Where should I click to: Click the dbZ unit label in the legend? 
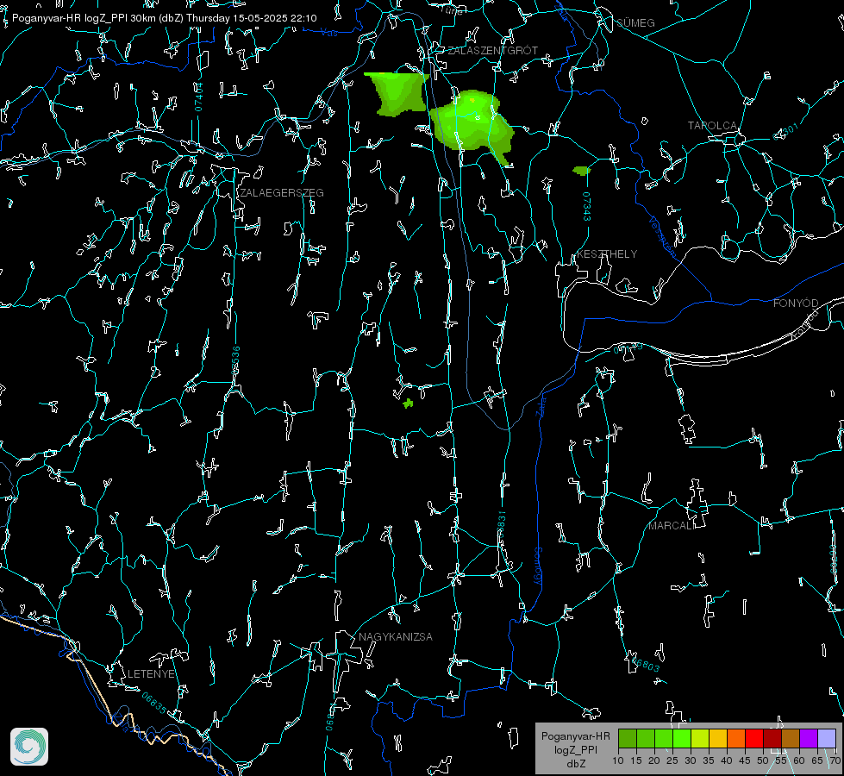pyautogui.click(x=575, y=764)
